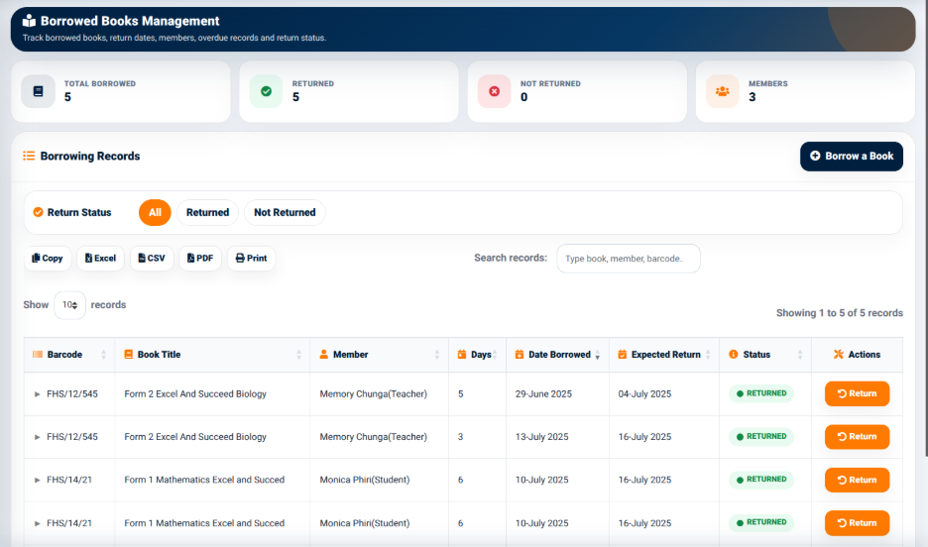928x547 pixels.
Task: Expand the first FHS/14/21 row details
Action: pyautogui.click(x=38, y=481)
